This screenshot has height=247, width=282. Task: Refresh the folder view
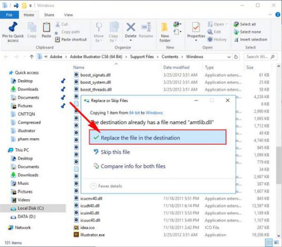point(236,57)
